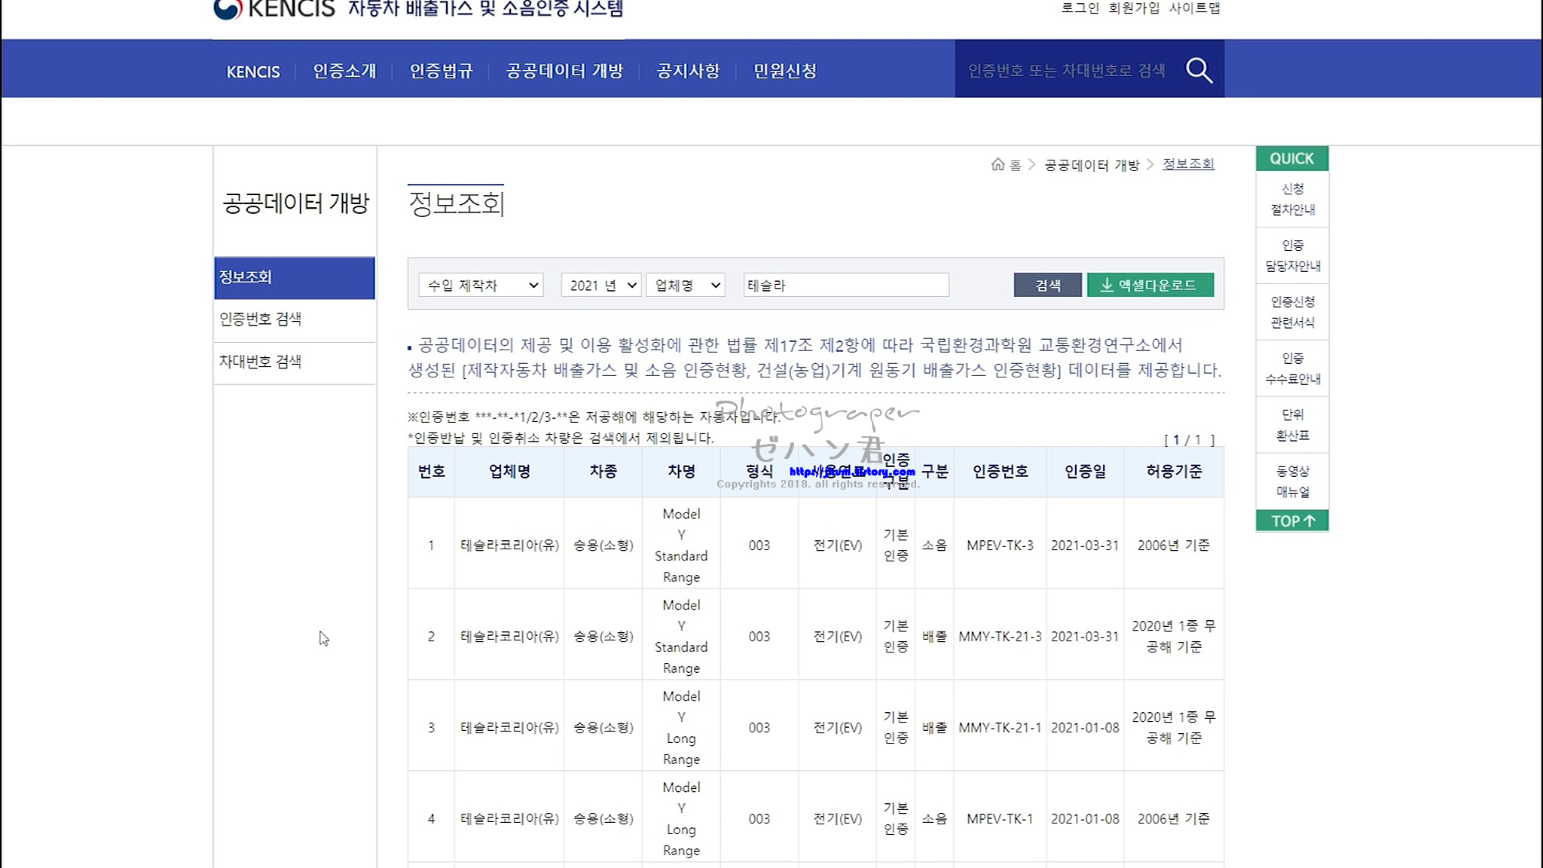This screenshot has width=1543, height=868.
Task: Click the 테슬라 search text field
Action: [845, 286]
